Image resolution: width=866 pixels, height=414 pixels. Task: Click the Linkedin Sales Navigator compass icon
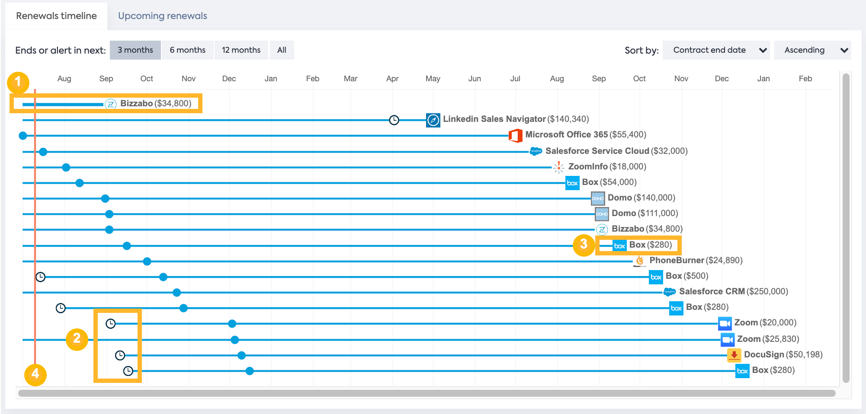(433, 120)
